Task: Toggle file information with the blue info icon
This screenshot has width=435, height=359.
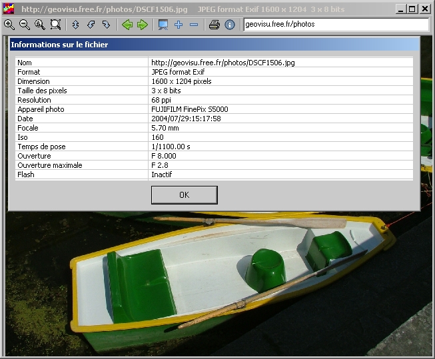Action: pos(230,25)
